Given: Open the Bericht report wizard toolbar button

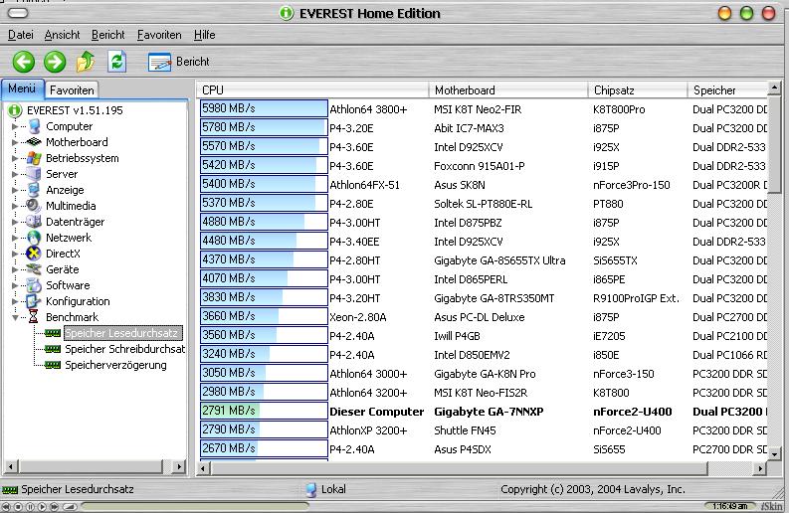Looking at the screenshot, I should click(179, 62).
